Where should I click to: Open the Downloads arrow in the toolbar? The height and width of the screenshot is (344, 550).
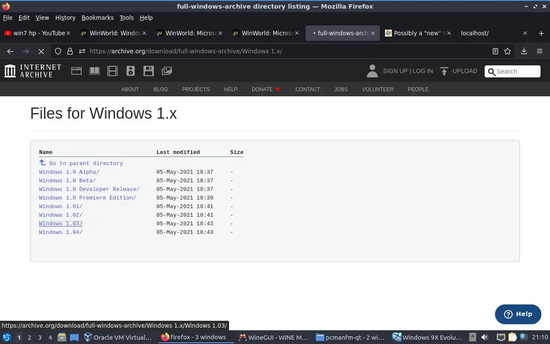coord(524,51)
